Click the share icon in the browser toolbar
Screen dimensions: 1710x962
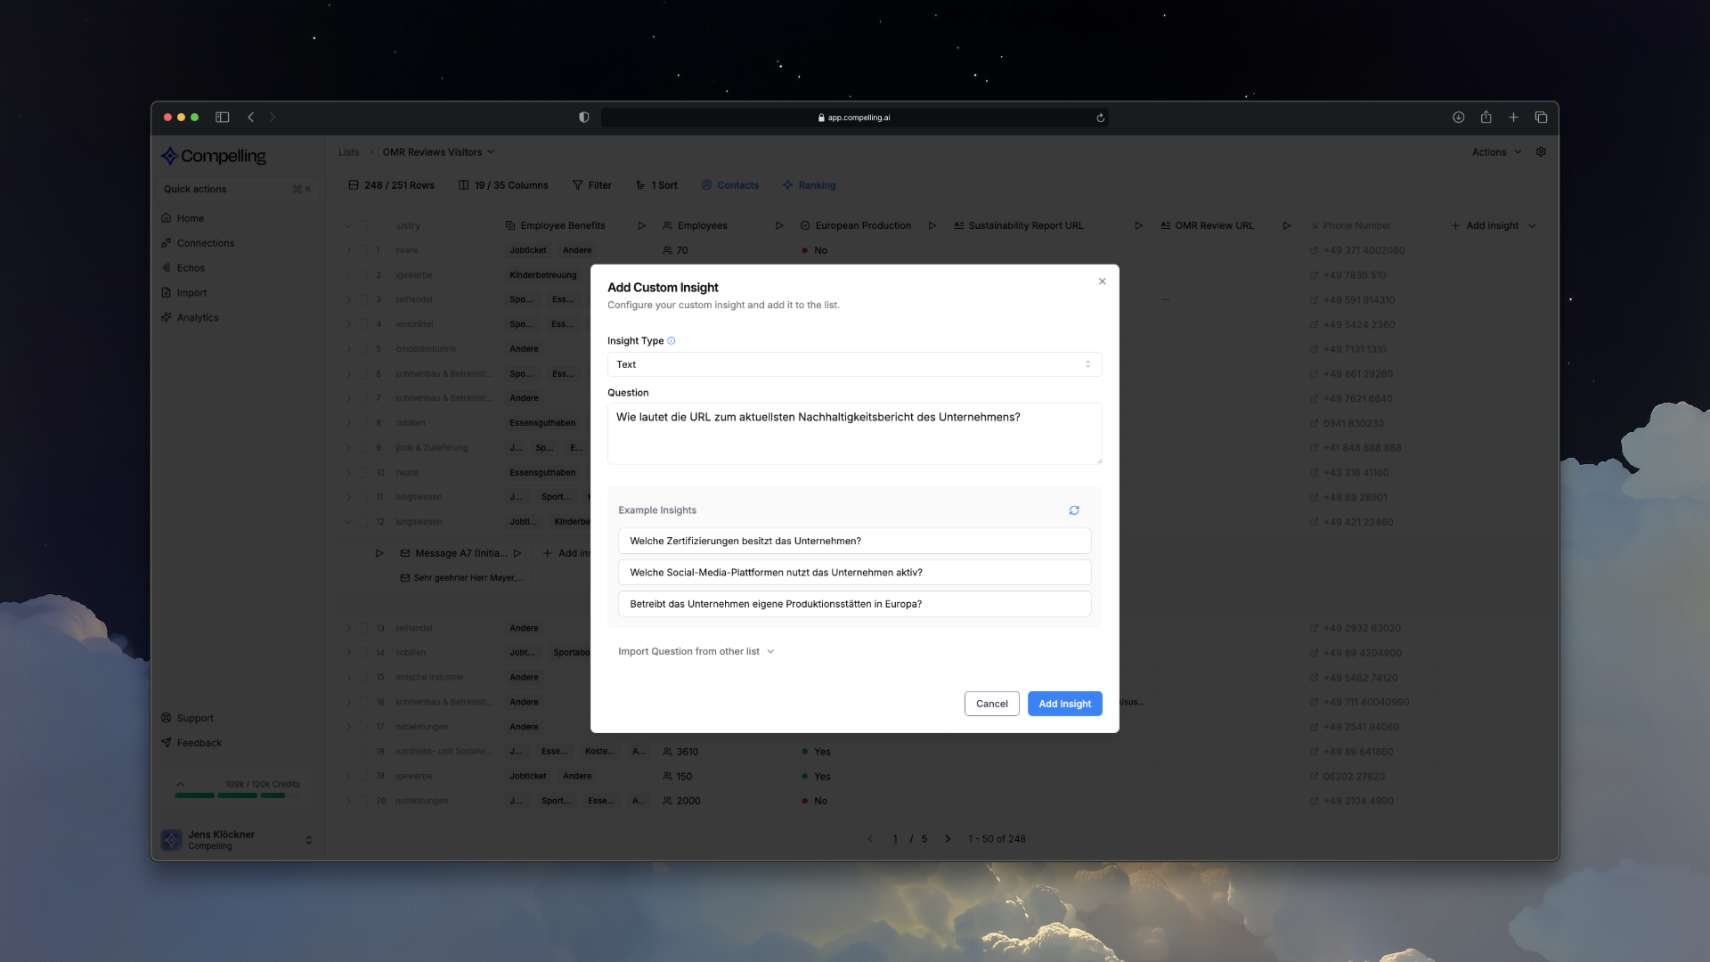coord(1486,118)
